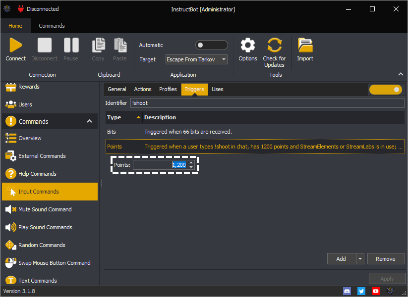Switch to the Commands ribbon tab
This screenshot has width=408, height=297.
coord(52,26)
